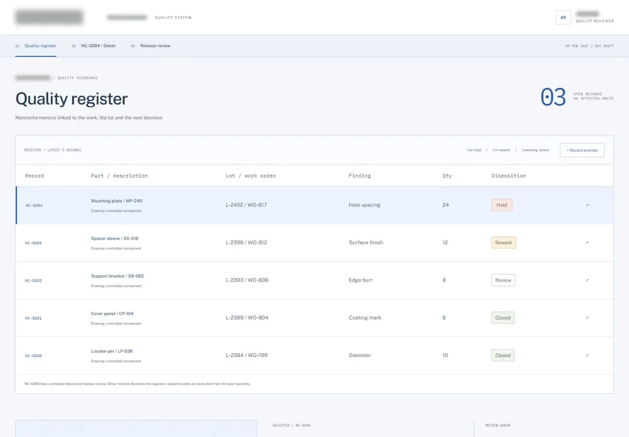Select record NC-0281

tap(33, 318)
